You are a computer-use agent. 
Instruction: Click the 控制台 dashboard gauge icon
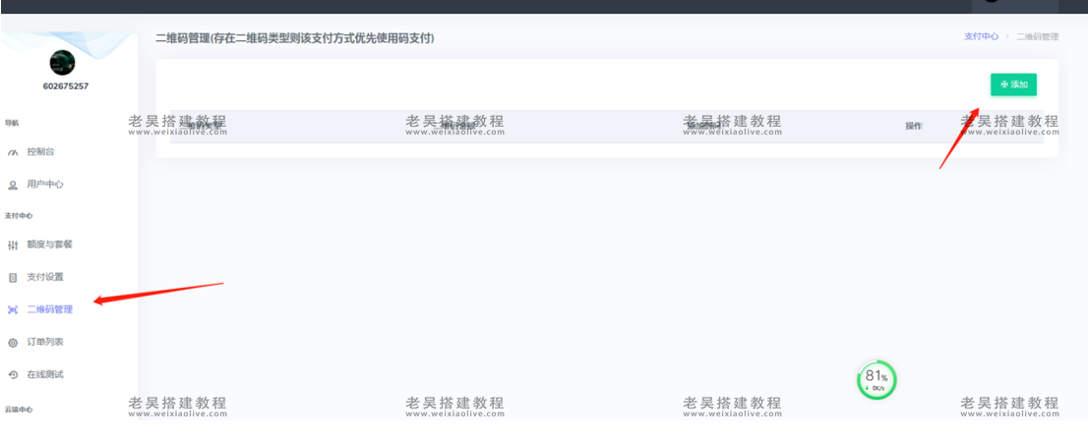[x=13, y=152]
